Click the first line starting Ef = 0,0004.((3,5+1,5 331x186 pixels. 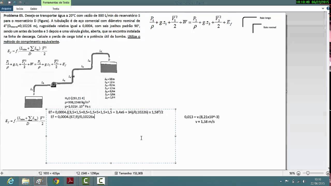[x=106, y=112]
